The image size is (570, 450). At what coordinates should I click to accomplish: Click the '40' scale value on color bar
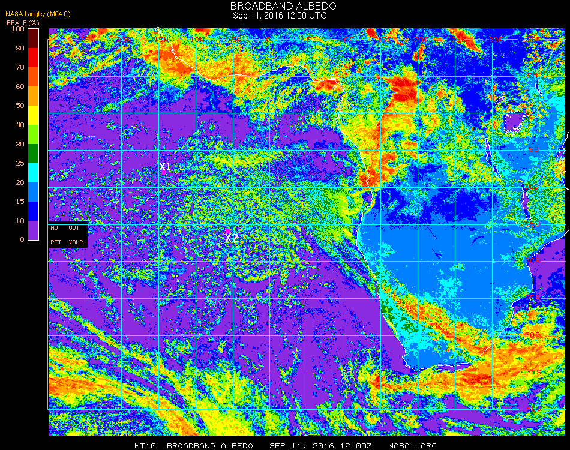[20, 125]
